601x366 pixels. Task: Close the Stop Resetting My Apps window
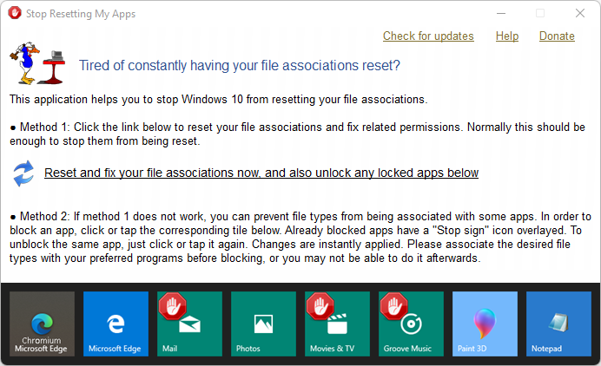pyautogui.click(x=580, y=13)
